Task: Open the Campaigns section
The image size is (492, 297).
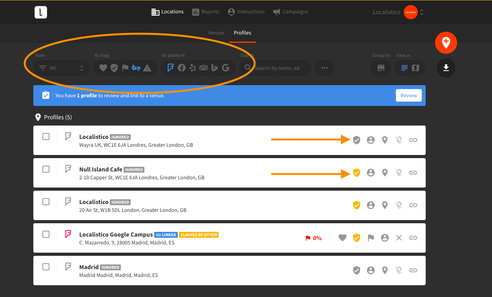Action: pyautogui.click(x=290, y=12)
